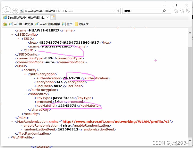Go back using the Back arrow button
The height and width of the screenshot is (148, 193).
(6, 11)
